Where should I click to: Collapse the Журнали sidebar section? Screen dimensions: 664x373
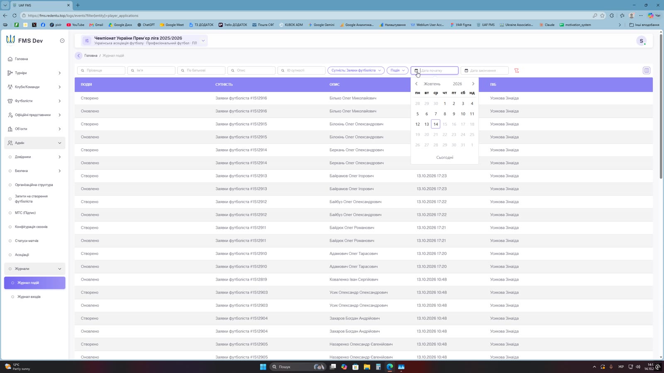[x=34, y=269]
